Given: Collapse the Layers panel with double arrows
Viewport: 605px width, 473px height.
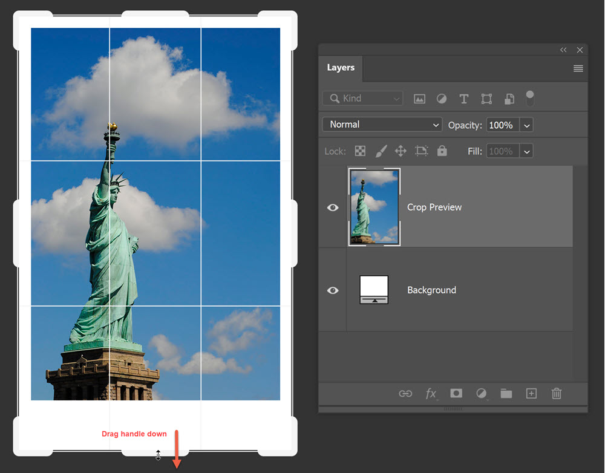Looking at the screenshot, I should 563,50.
